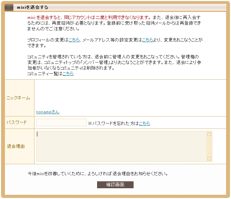Click the 退会理由 scrollbar down arrow
This screenshot has width=231, height=199.
click(209, 159)
